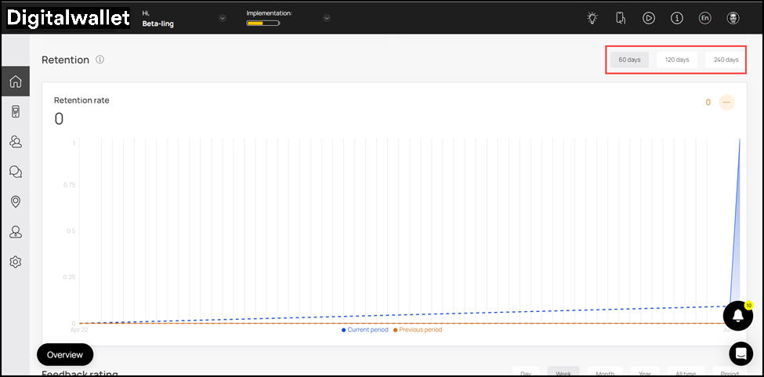Viewport: 764px width, 377px height.
Task: Open the notifications bell
Action: pos(737,314)
